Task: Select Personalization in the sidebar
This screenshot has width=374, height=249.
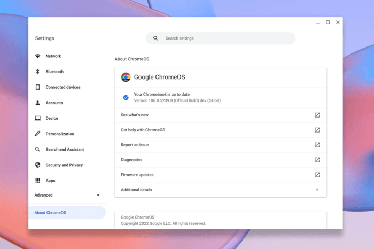Action: point(60,134)
